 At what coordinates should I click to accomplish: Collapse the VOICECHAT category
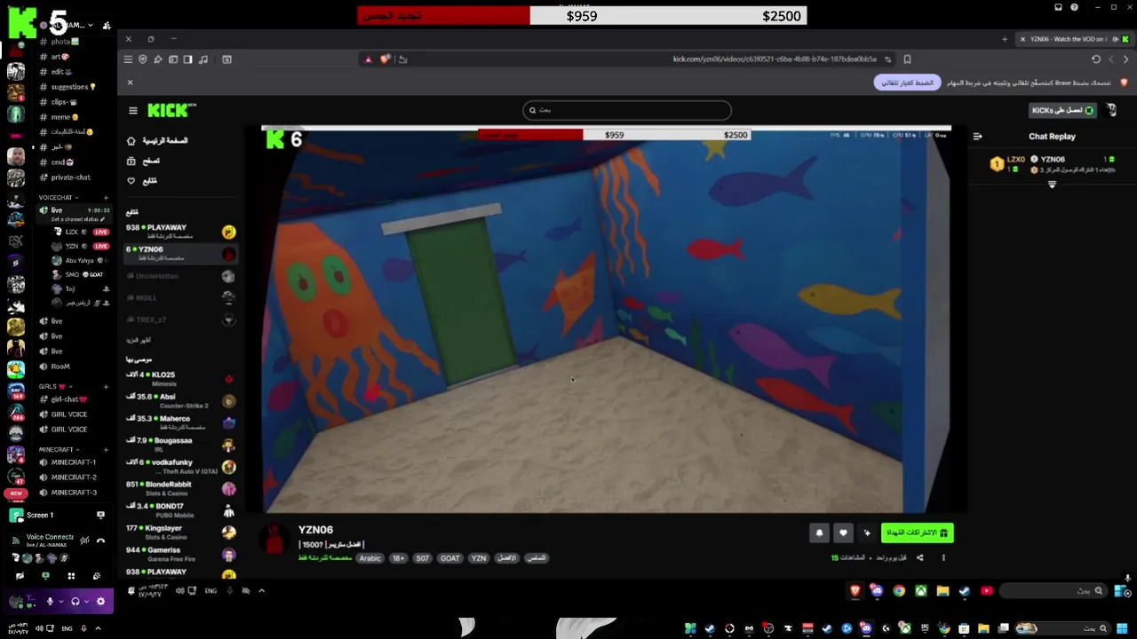[x=58, y=198]
